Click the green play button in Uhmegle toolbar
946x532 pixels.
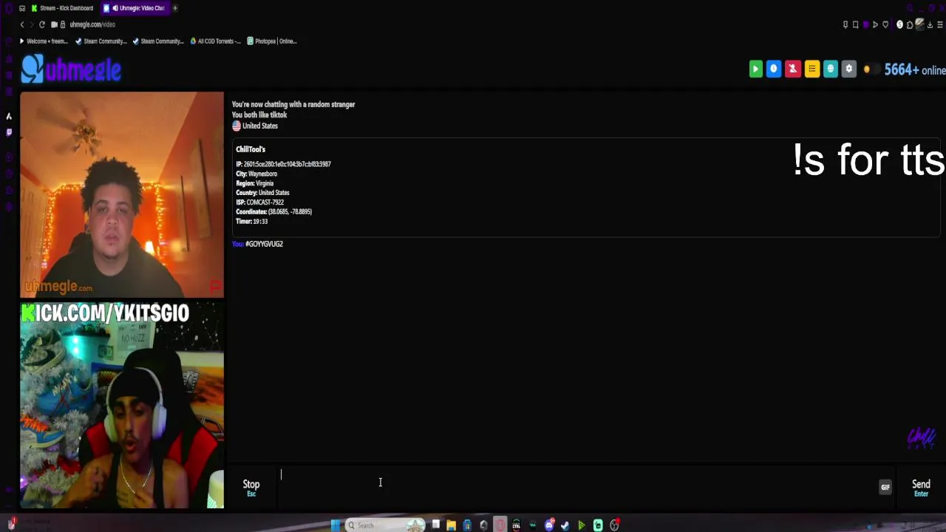pos(755,69)
